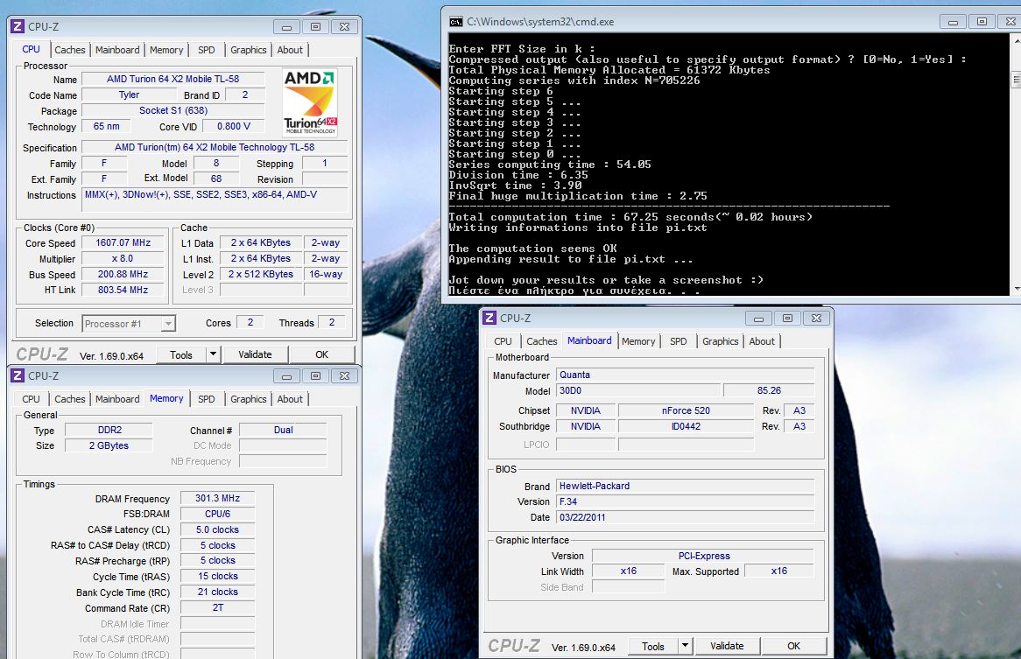Click Manufacturer value Quanta
The width and height of the screenshot is (1021, 659).
[x=685, y=375]
